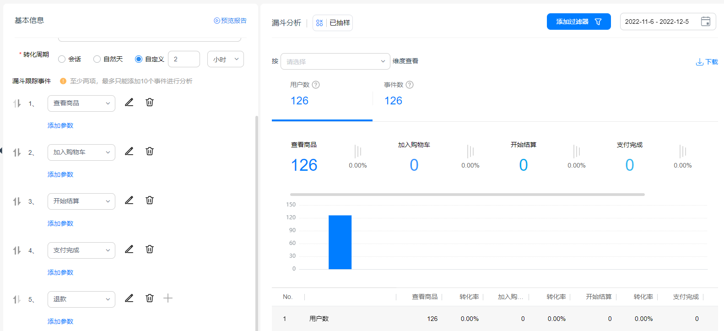This screenshot has height=331, width=724.
Task: Click the help icon next to 事件数
Action: [410, 85]
